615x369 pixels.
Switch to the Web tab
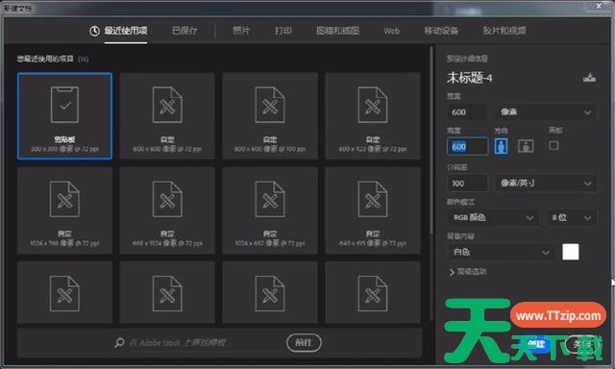point(391,31)
